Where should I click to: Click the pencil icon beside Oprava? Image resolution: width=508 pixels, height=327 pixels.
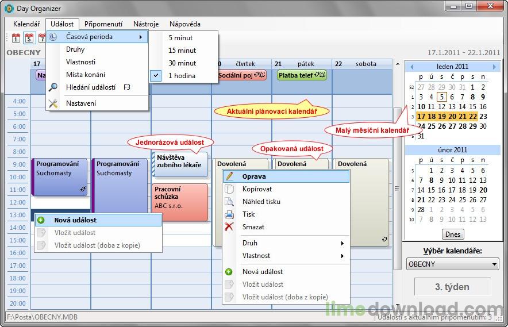[229, 176]
